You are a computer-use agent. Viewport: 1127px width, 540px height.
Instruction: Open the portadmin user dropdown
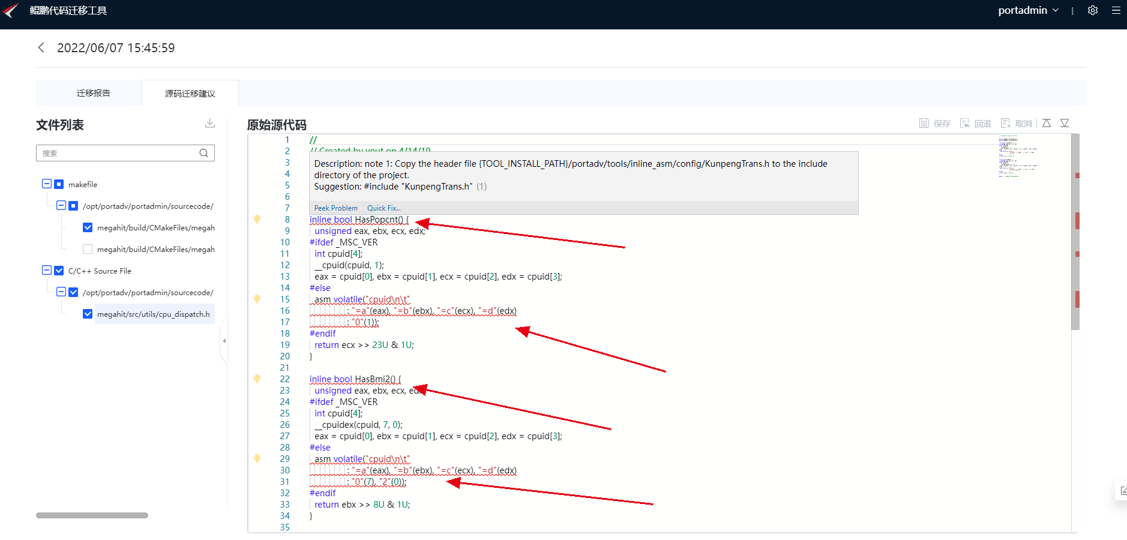[x=1029, y=10]
